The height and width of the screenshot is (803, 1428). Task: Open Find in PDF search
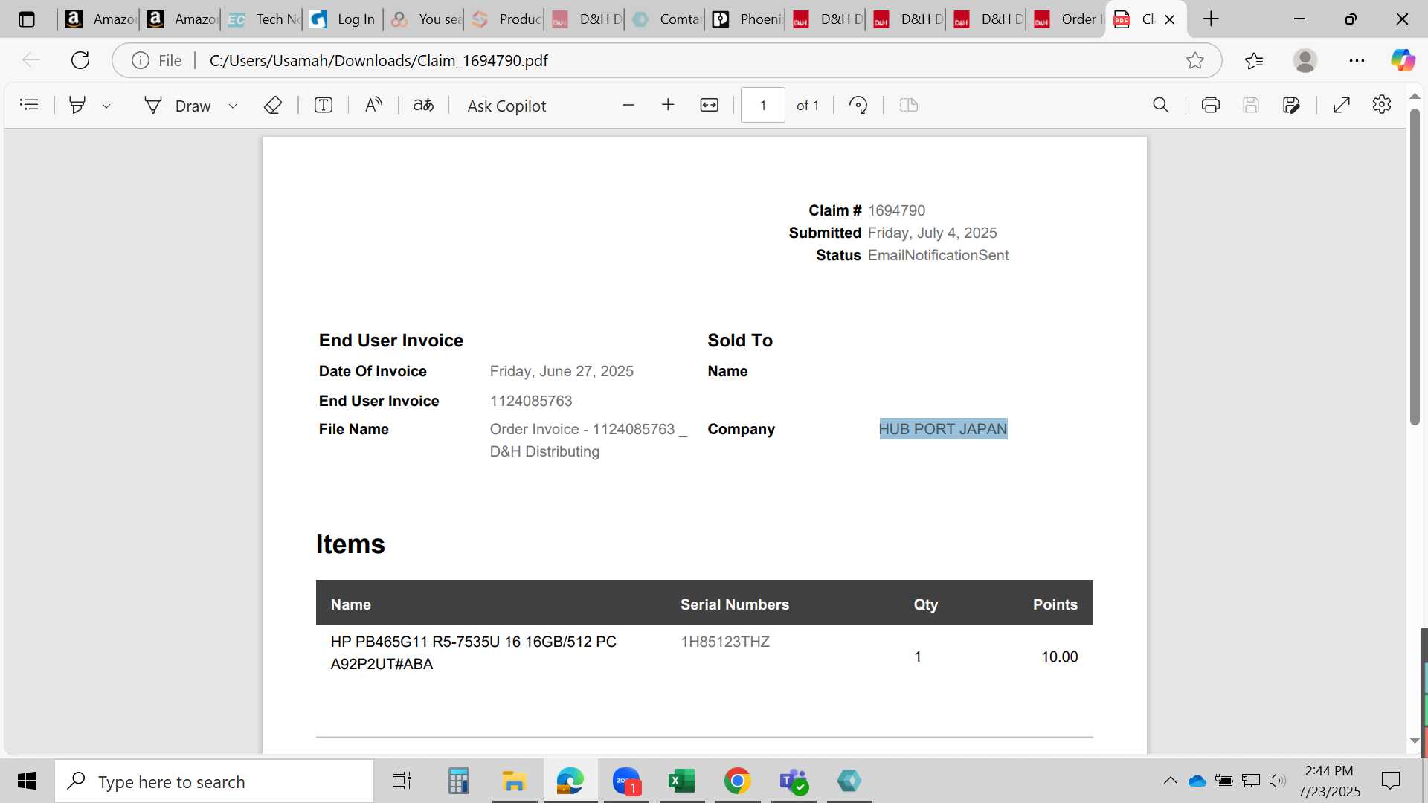[1161, 105]
